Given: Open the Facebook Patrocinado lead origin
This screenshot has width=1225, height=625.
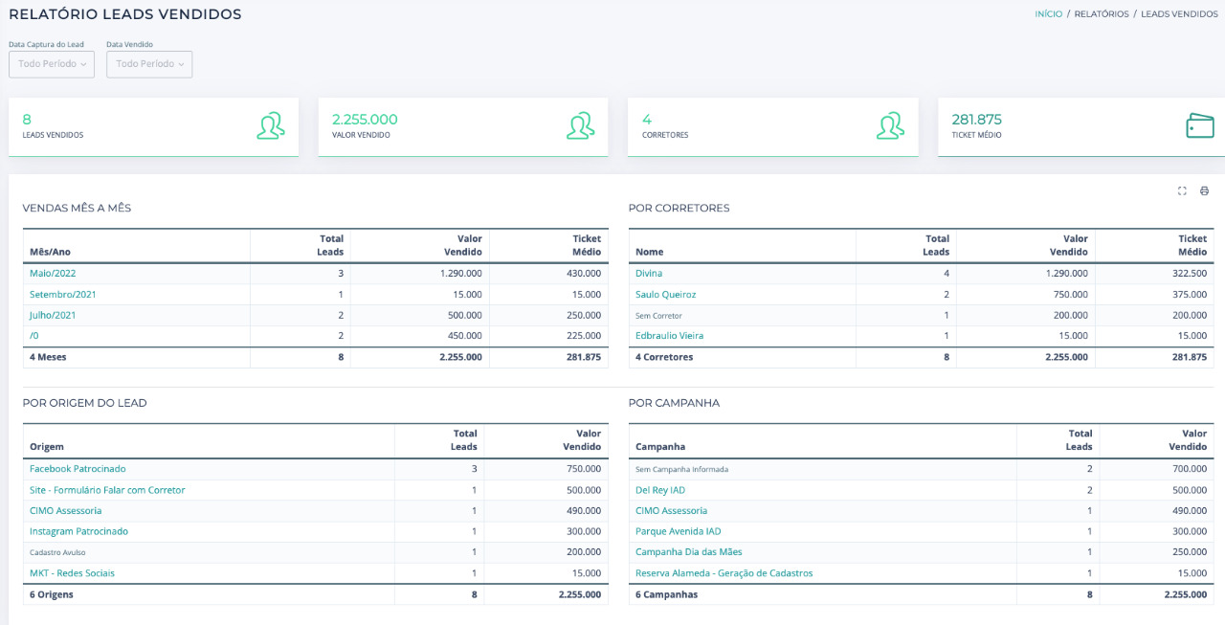Looking at the screenshot, I should (x=78, y=468).
